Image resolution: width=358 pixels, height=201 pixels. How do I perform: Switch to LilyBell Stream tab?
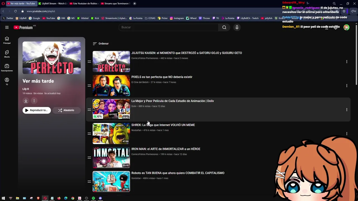pyautogui.click(x=53, y=4)
